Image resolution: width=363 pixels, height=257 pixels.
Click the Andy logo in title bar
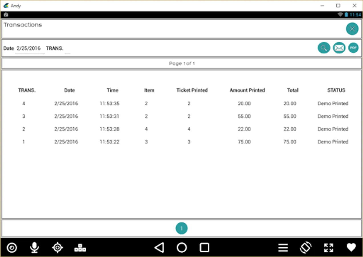(6, 5)
